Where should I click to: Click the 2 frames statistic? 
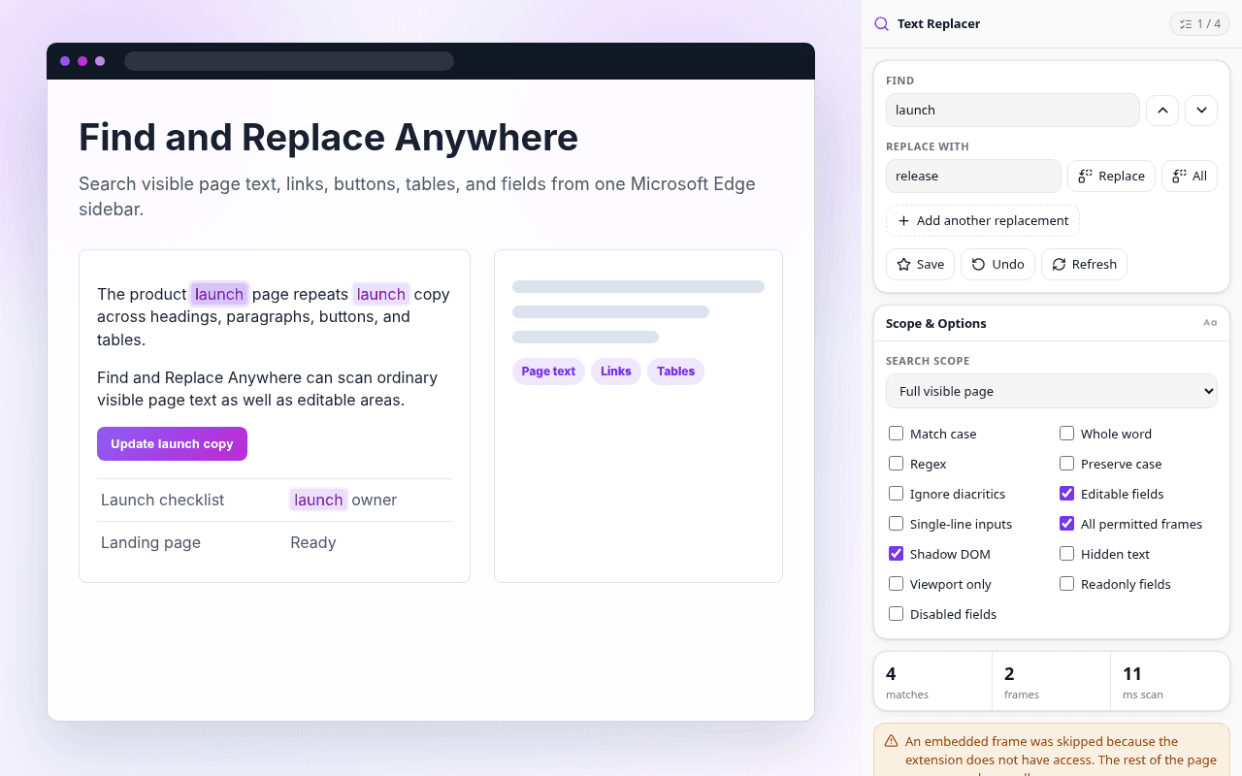tap(1052, 681)
